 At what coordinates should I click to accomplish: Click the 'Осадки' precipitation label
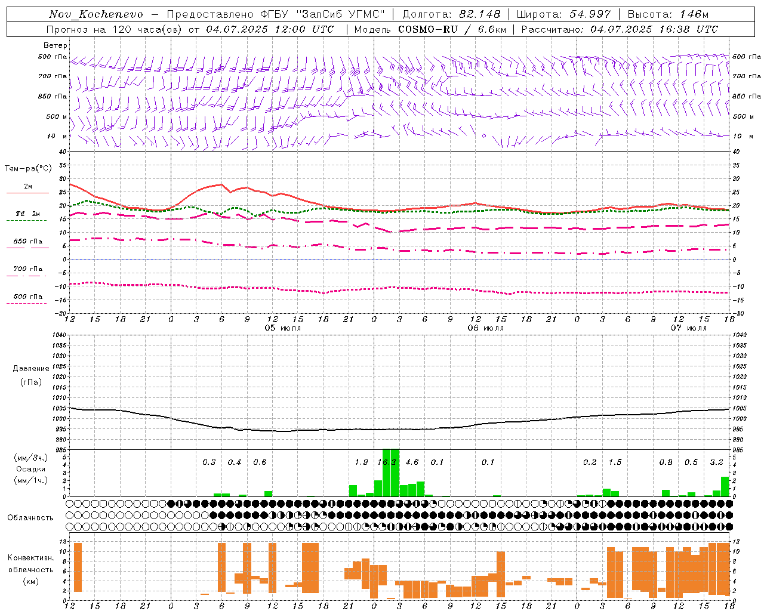(x=31, y=469)
